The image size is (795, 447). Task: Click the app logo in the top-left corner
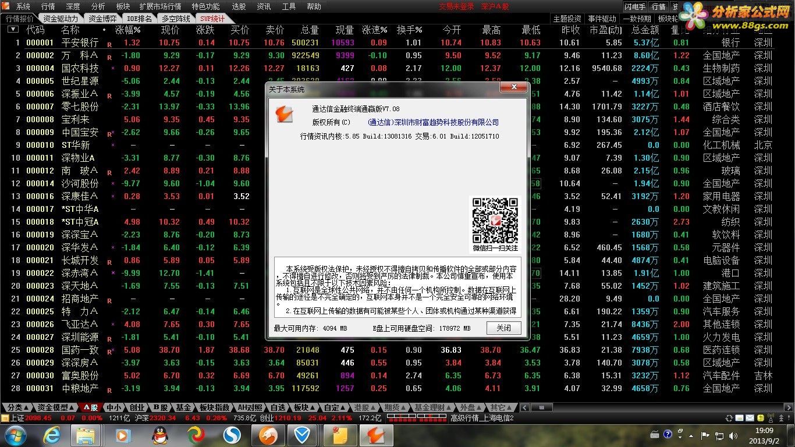pyautogui.click(x=6, y=6)
